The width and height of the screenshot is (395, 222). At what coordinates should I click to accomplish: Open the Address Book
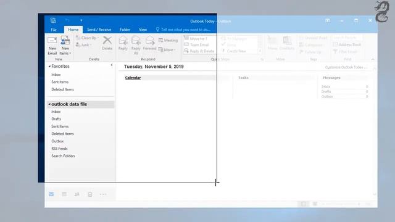coord(347,44)
